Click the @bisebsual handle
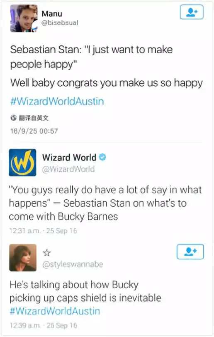The width and height of the screenshot is (214, 337). coord(60,23)
